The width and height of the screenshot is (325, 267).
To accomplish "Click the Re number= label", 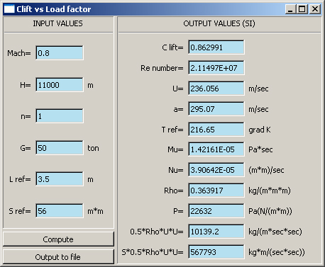I will [x=162, y=68].
